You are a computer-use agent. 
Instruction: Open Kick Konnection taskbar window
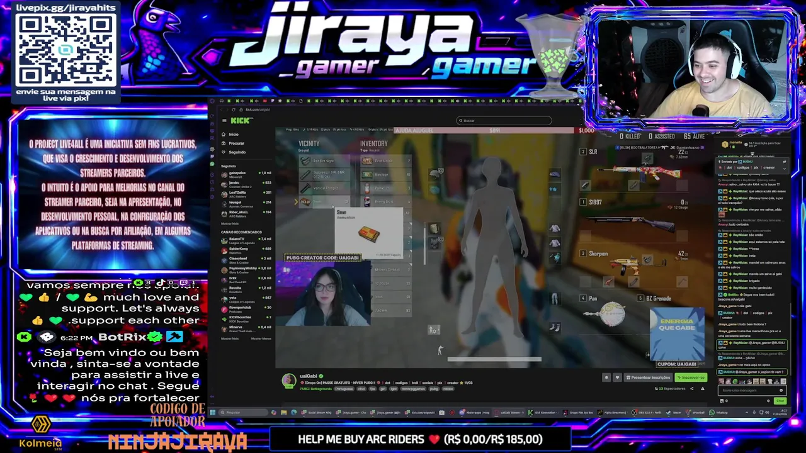pos(543,413)
